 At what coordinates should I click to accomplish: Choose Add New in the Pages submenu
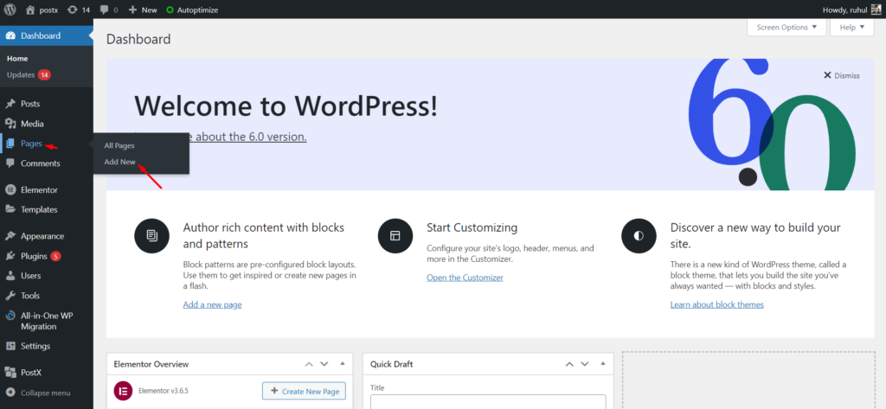pyautogui.click(x=119, y=162)
